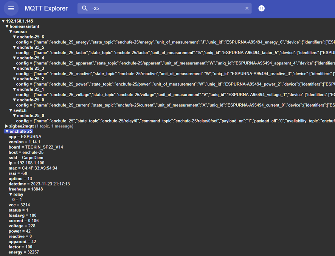
Task: Collapse the homeassistant topic
Action: 7,27
